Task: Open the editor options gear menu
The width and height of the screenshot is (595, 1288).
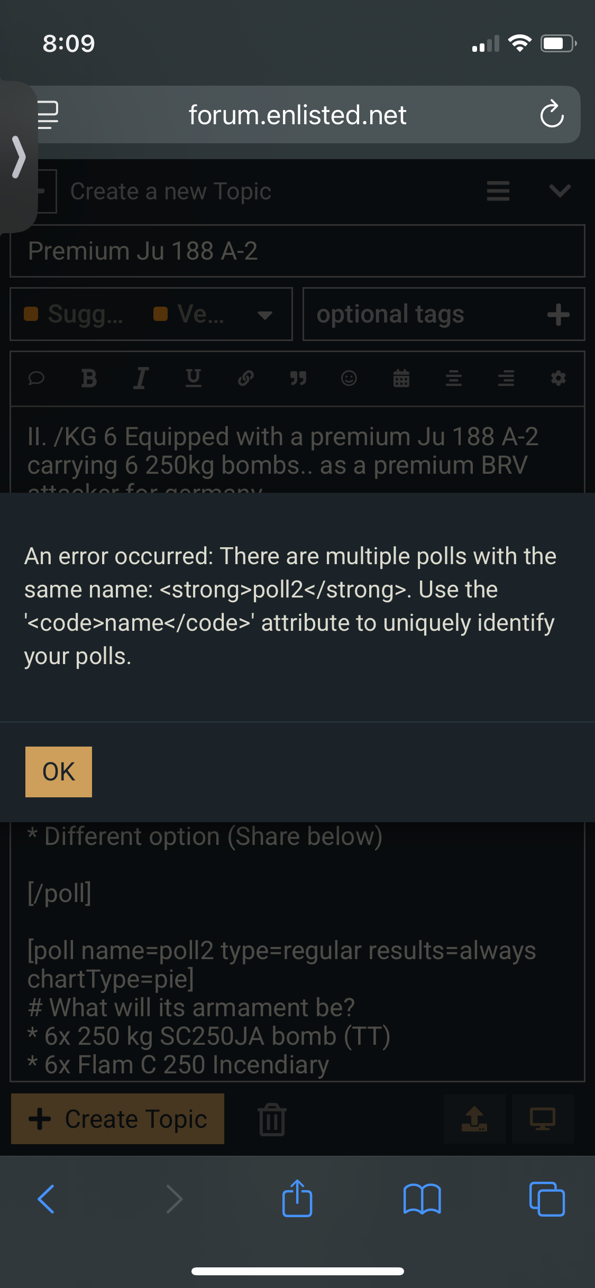Action: click(x=559, y=378)
